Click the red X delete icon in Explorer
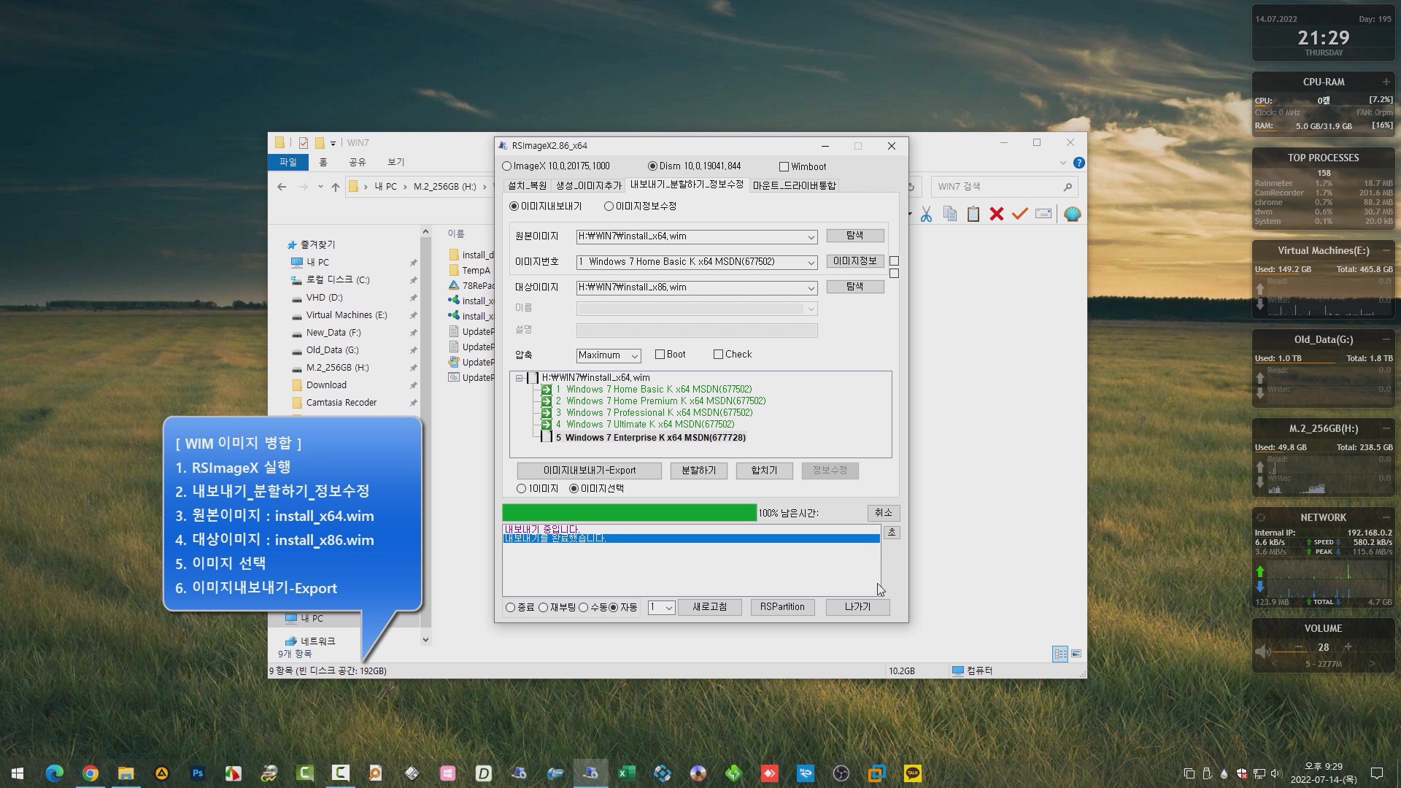 (996, 214)
